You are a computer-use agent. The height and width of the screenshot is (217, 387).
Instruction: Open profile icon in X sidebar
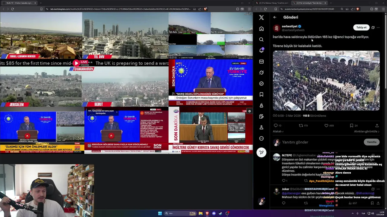(261, 127)
